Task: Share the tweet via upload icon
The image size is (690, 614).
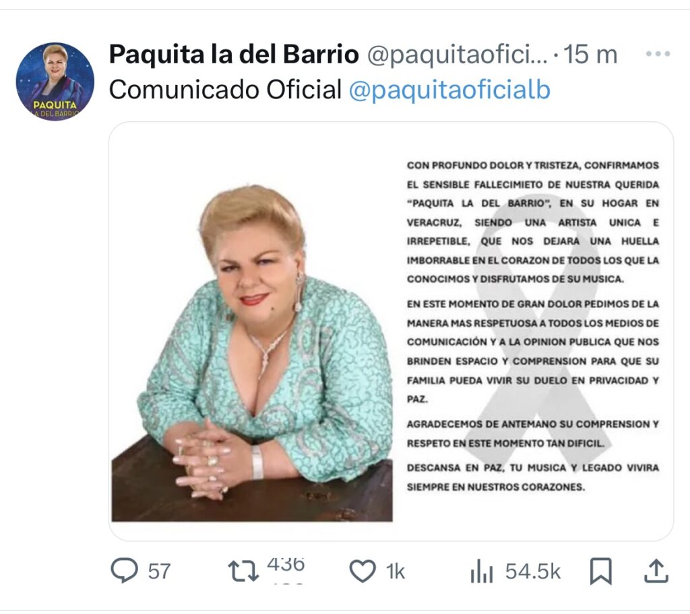Action: coord(656,571)
